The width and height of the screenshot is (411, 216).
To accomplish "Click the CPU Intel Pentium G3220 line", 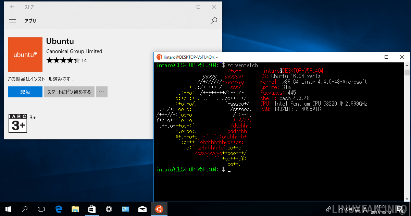I will click(x=314, y=104).
